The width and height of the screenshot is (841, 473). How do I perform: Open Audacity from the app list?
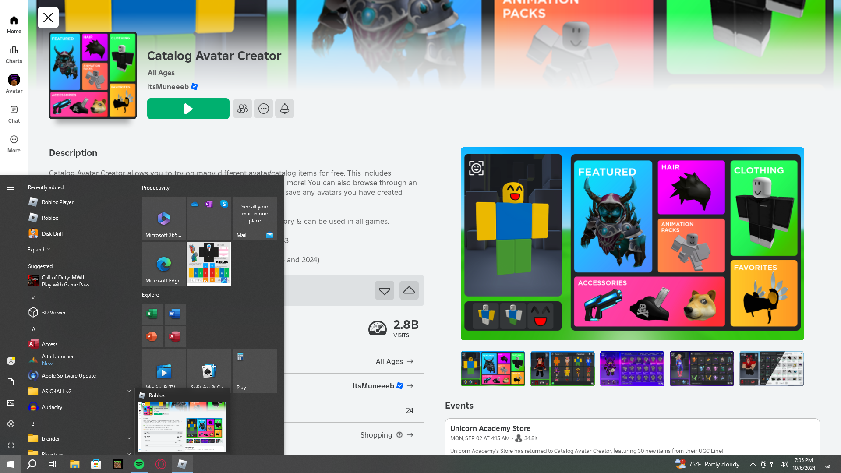[52, 407]
